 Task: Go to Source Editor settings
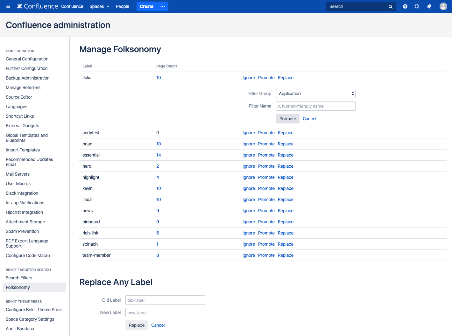coord(19,97)
